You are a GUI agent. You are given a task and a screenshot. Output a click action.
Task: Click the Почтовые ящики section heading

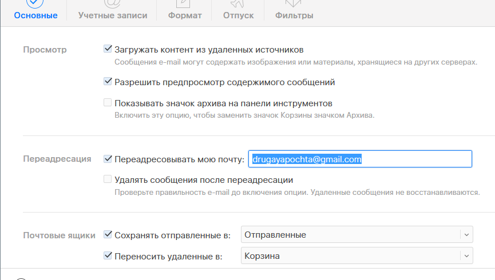pyautogui.click(x=60, y=235)
